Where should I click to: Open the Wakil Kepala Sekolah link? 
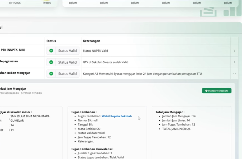coord(117,116)
